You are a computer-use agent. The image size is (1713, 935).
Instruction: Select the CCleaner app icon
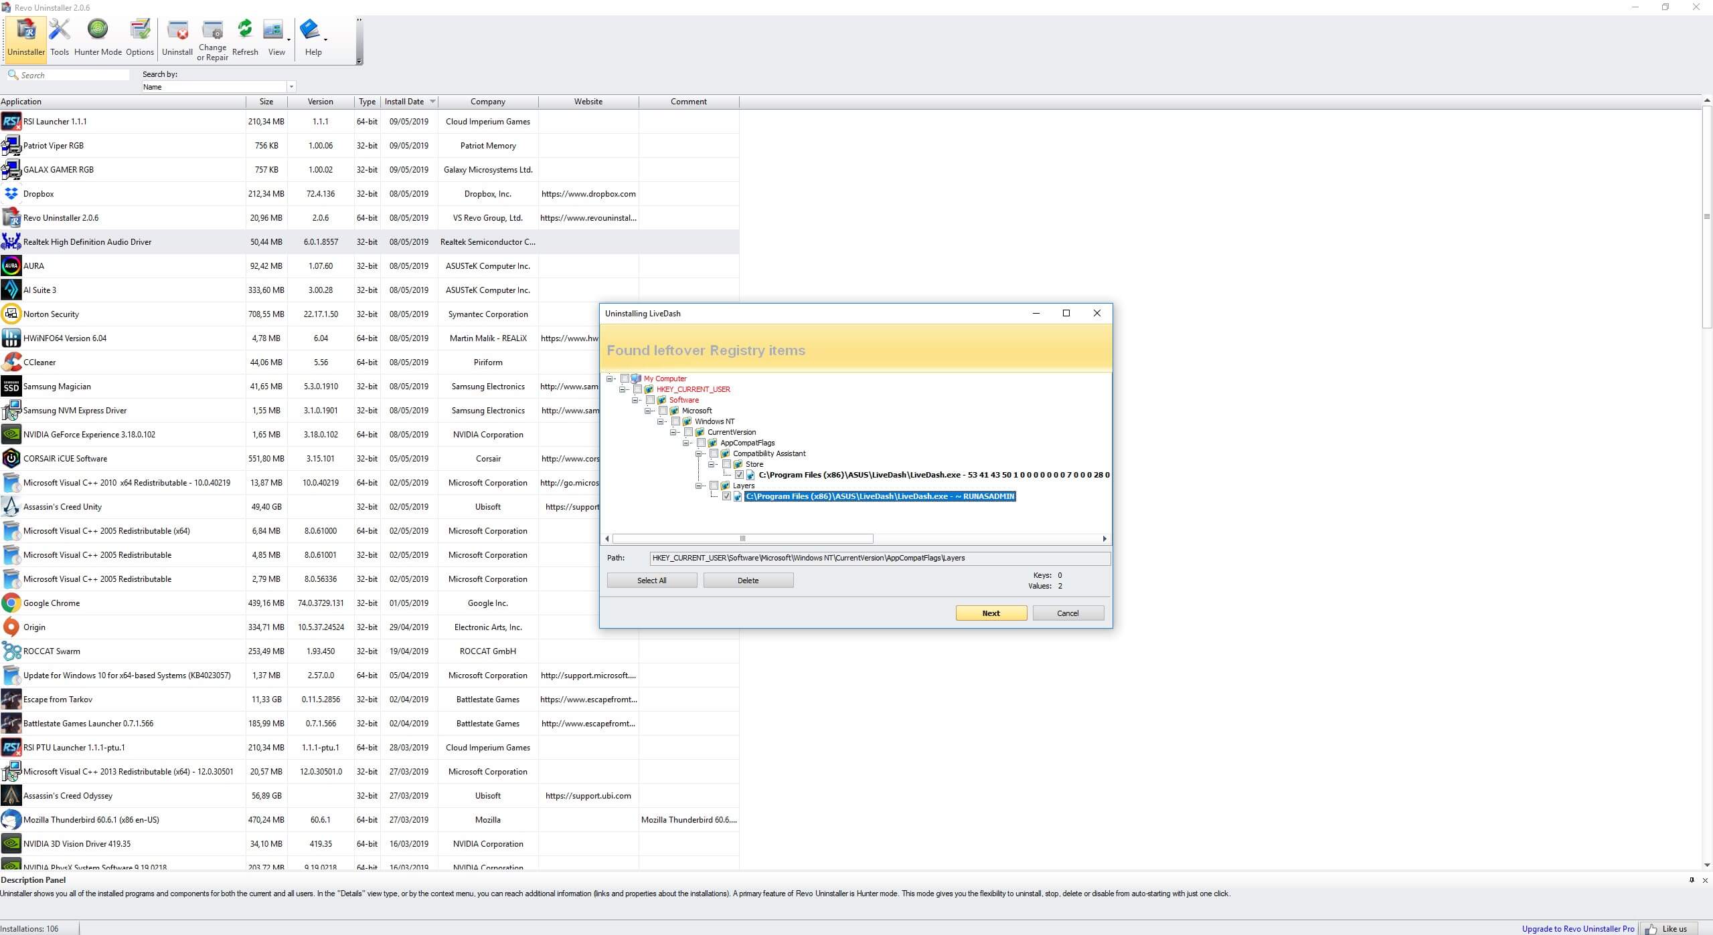11,362
